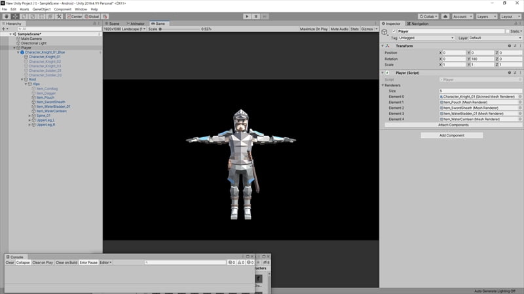
Task: Collapse Character_Knight_01_Blue node
Action: coord(18,52)
